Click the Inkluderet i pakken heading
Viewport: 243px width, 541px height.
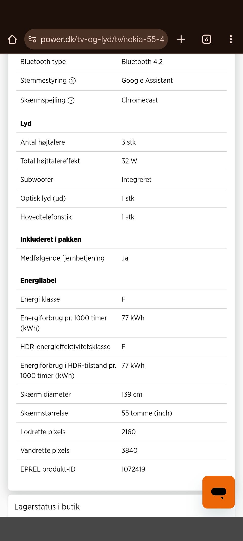[51, 239]
